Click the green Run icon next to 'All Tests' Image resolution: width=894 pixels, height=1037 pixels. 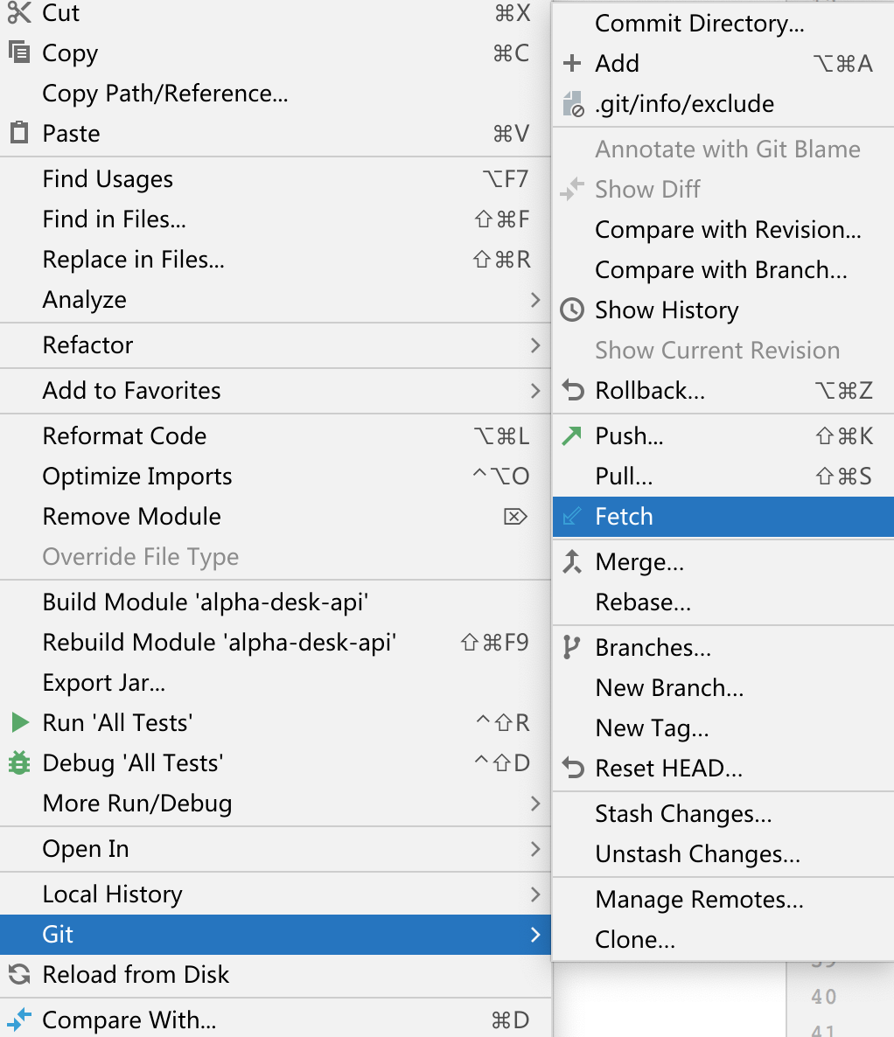(x=19, y=722)
